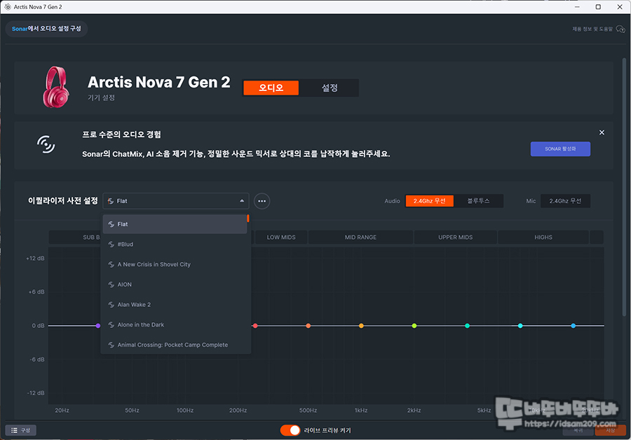Maximize the Arctis Nova 7 window
Screen dimensions: 631x440
[599, 7]
